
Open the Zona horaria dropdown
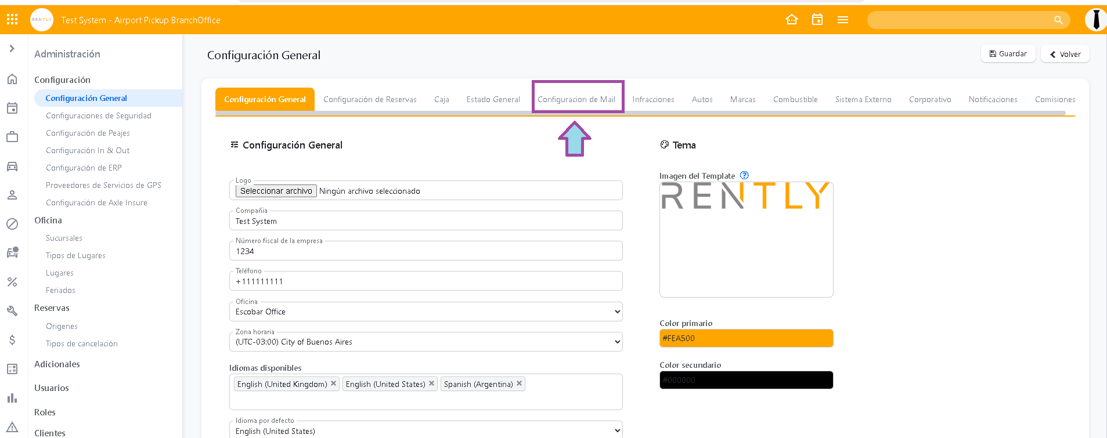(426, 342)
